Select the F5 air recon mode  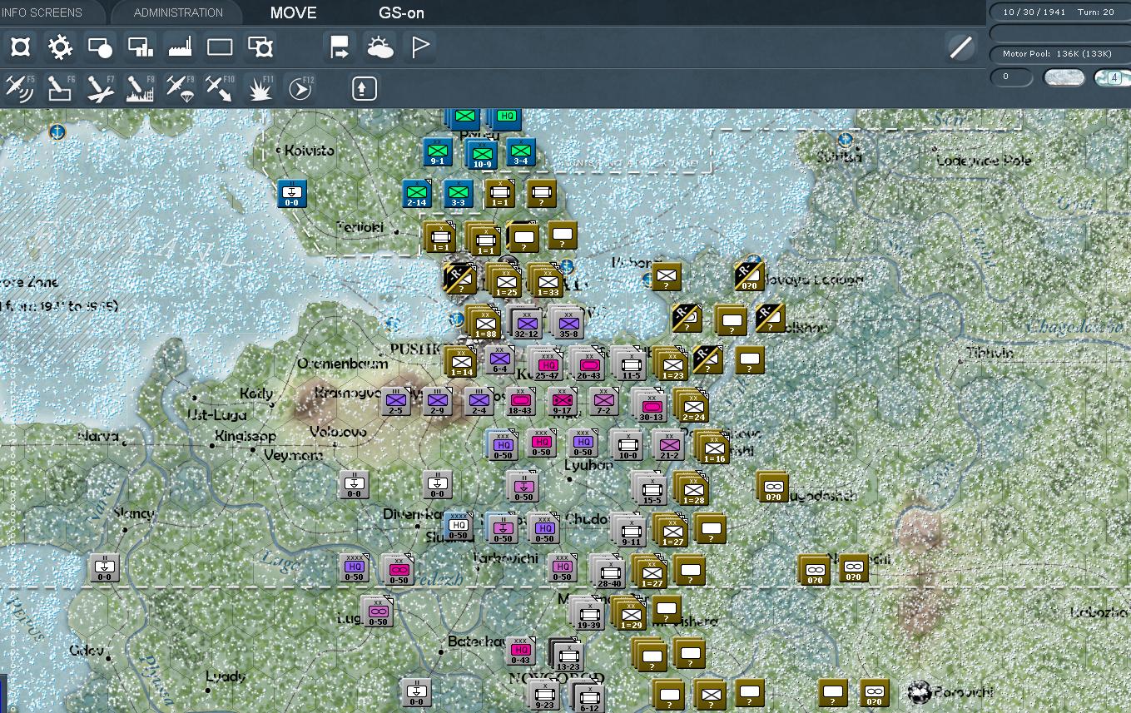click(20, 87)
